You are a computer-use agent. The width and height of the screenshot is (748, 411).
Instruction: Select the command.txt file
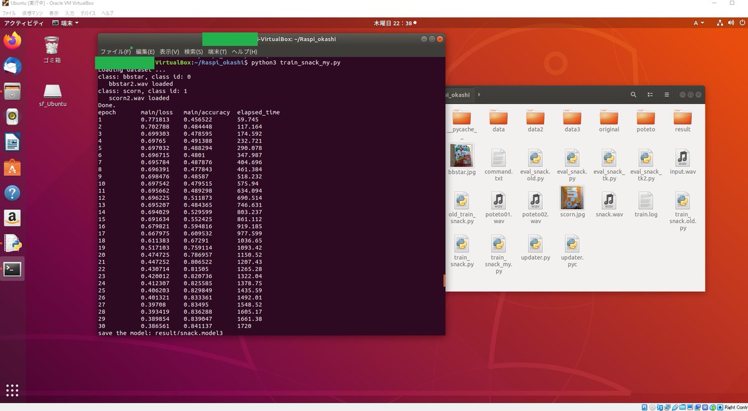499,165
